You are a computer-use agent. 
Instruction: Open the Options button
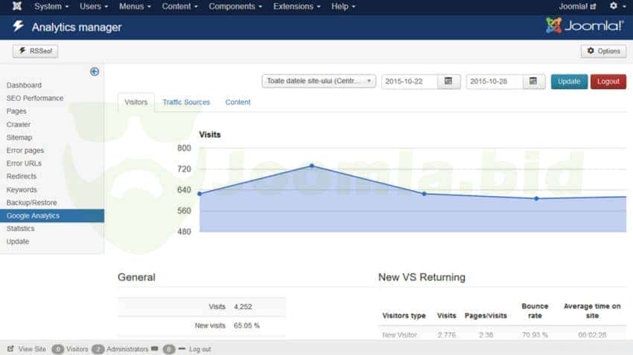click(603, 51)
